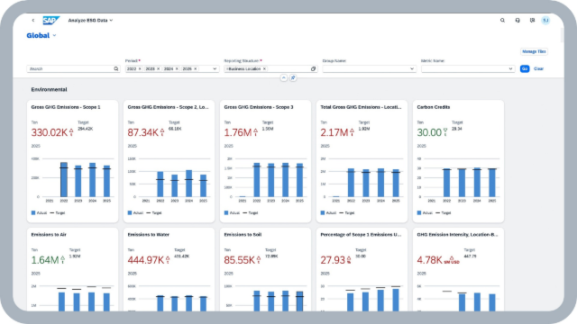577x324 pixels.
Task: Click the 27.93 percentage value
Action: click(333, 260)
